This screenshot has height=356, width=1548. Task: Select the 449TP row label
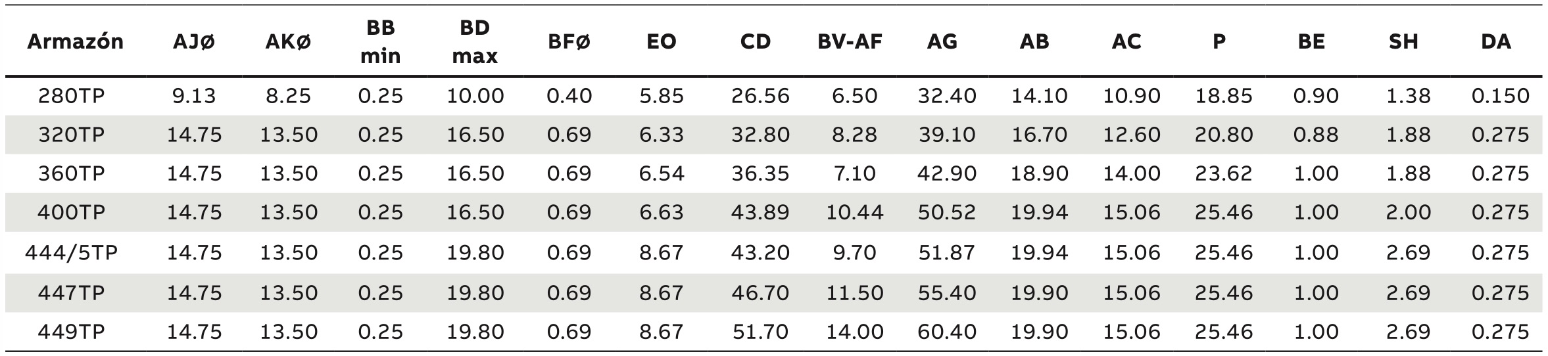coord(71,332)
